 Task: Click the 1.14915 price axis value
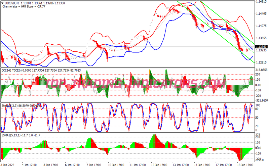(261, 2)
